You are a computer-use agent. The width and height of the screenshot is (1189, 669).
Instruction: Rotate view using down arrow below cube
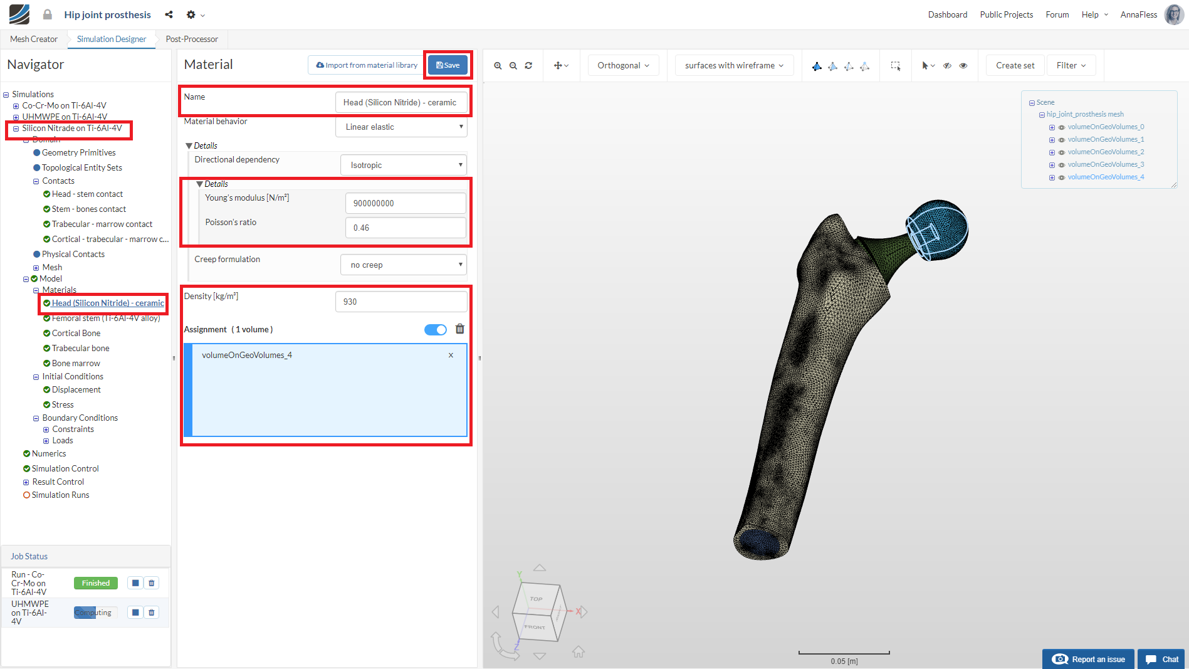(x=540, y=656)
